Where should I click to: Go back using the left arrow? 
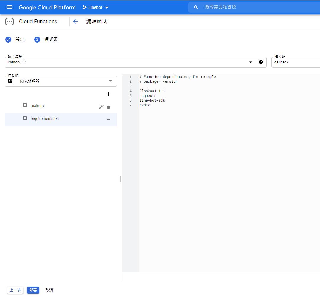pyautogui.click(x=75, y=21)
